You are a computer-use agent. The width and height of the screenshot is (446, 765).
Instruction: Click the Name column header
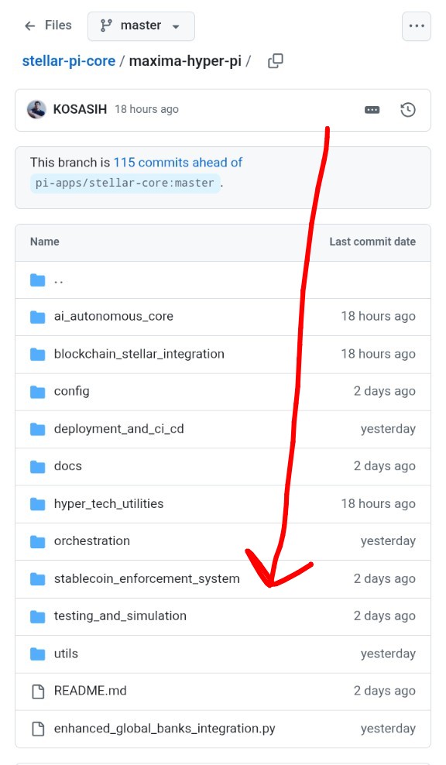tap(45, 242)
